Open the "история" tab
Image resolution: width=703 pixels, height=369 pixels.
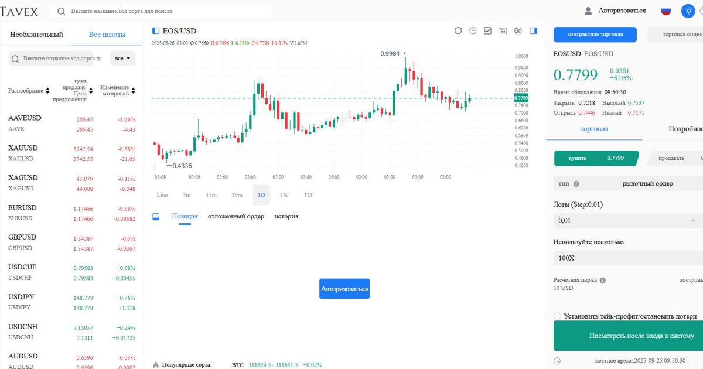click(286, 216)
